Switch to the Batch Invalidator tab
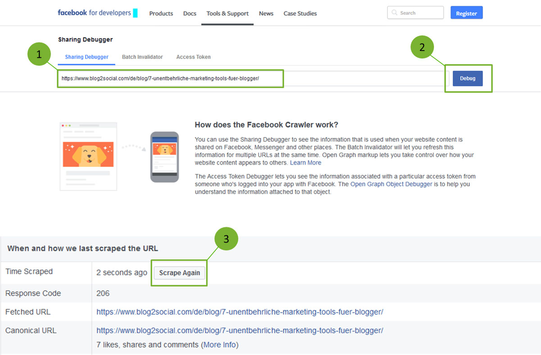This screenshot has height=355, width=541. click(142, 57)
